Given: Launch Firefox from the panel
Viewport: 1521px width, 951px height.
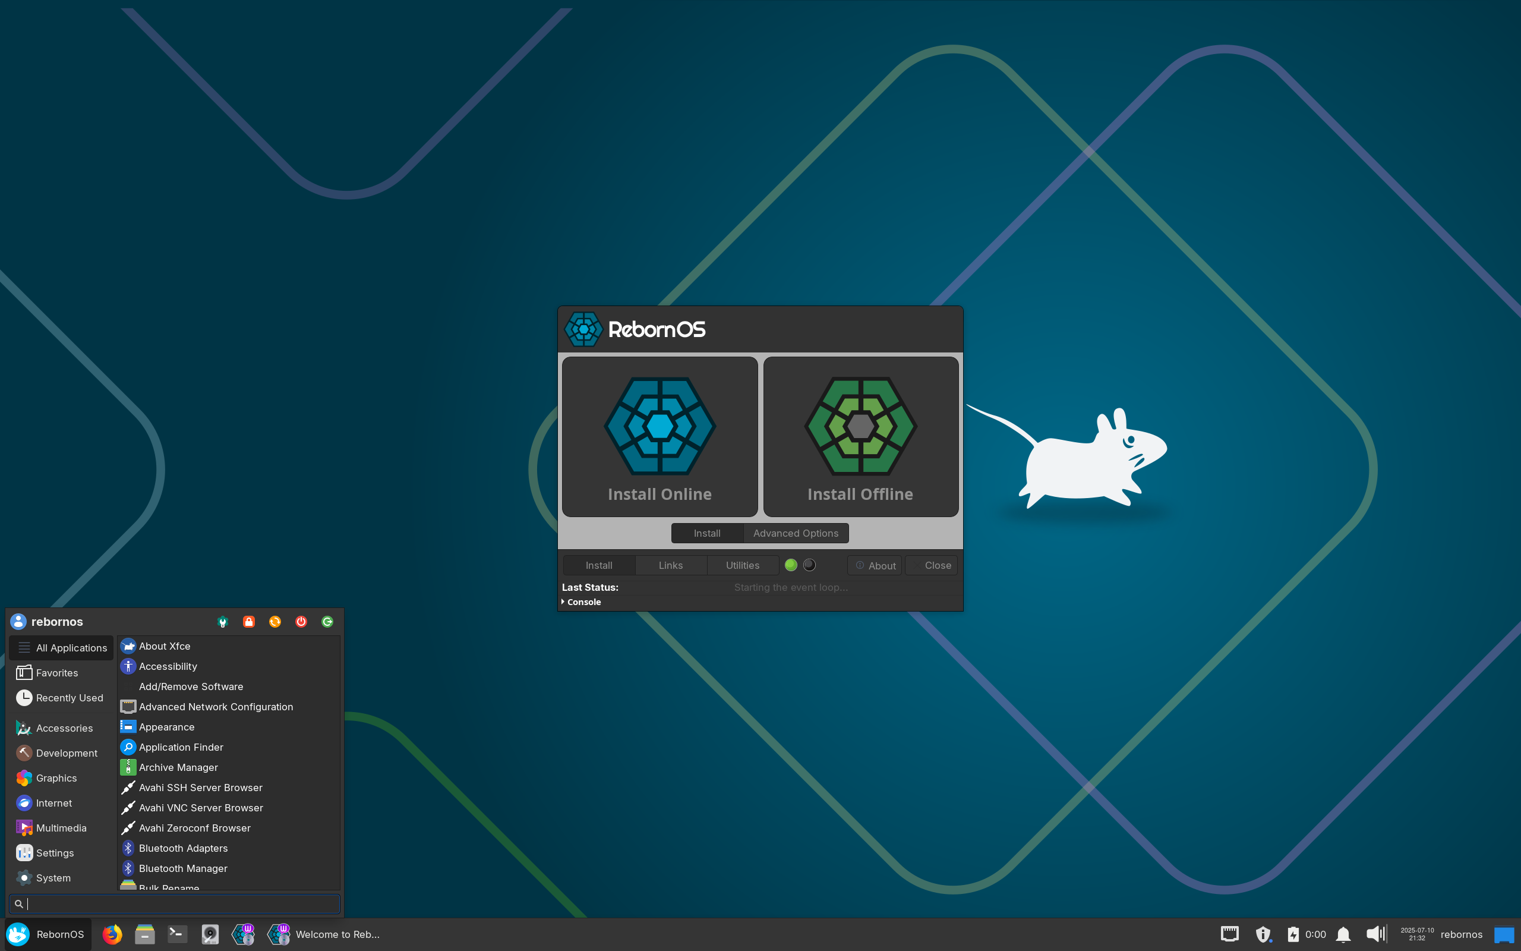Looking at the screenshot, I should coord(112,934).
